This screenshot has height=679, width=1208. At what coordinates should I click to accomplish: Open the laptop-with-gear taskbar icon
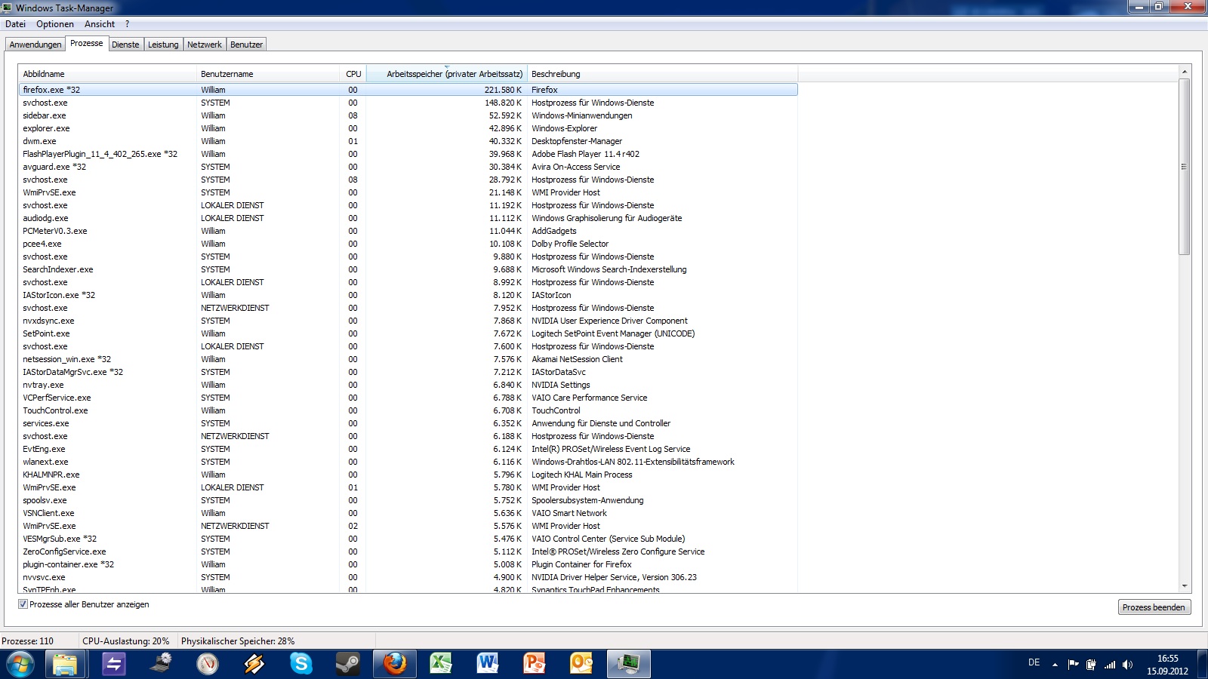[x=161, y=664]
